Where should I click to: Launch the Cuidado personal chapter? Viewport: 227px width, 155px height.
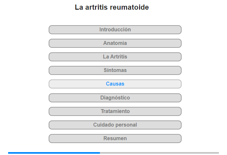tap(115, 125)
